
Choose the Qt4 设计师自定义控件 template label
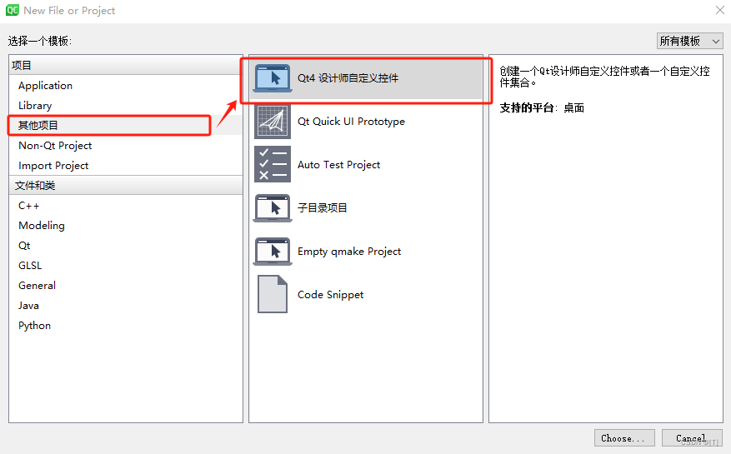point(348,78)
